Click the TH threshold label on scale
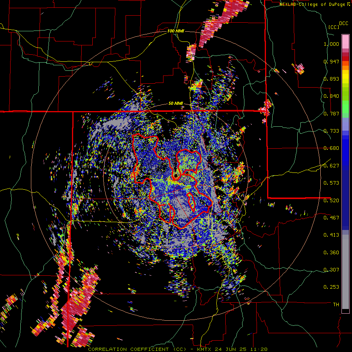352x352 pixels. [336, 305]
